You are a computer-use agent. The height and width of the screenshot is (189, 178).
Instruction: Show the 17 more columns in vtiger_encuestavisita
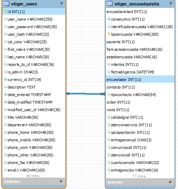[140, 176]
